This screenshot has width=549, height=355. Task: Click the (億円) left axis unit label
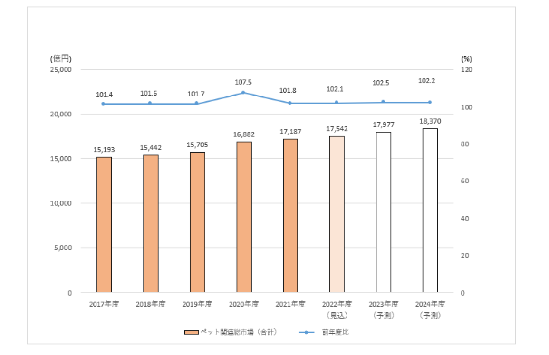pyautogui.click(x=61, y=59)
